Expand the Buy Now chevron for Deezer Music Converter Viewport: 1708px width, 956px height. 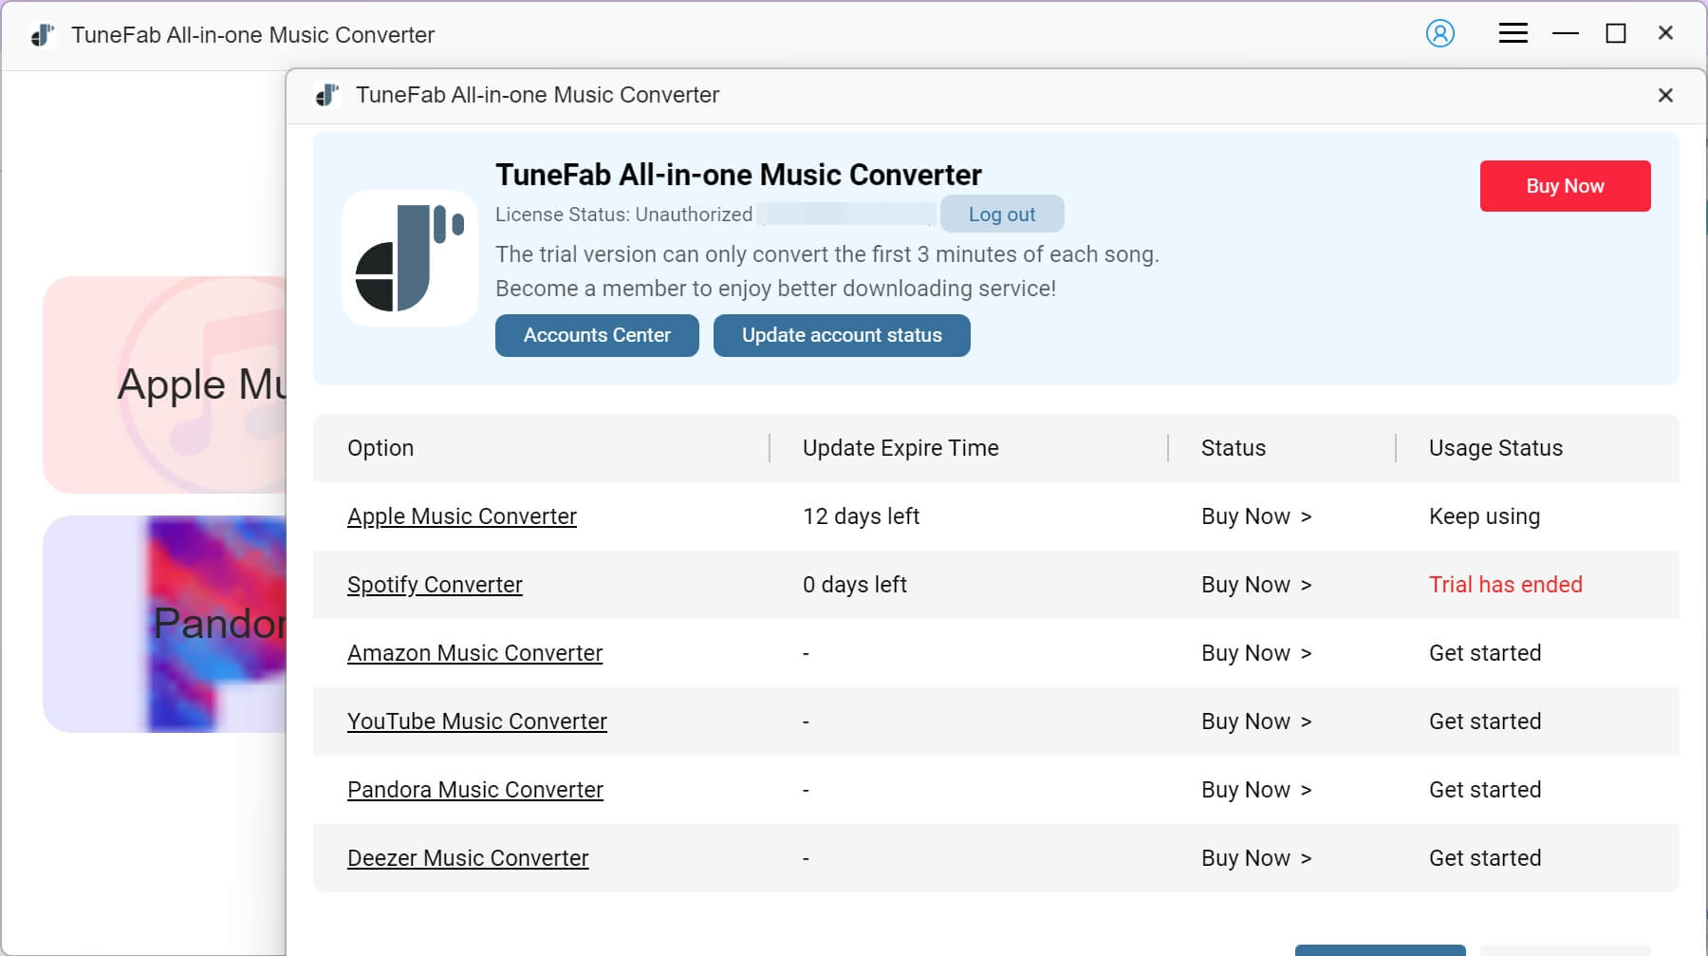pyautogui.click(x=1306, y=858)
